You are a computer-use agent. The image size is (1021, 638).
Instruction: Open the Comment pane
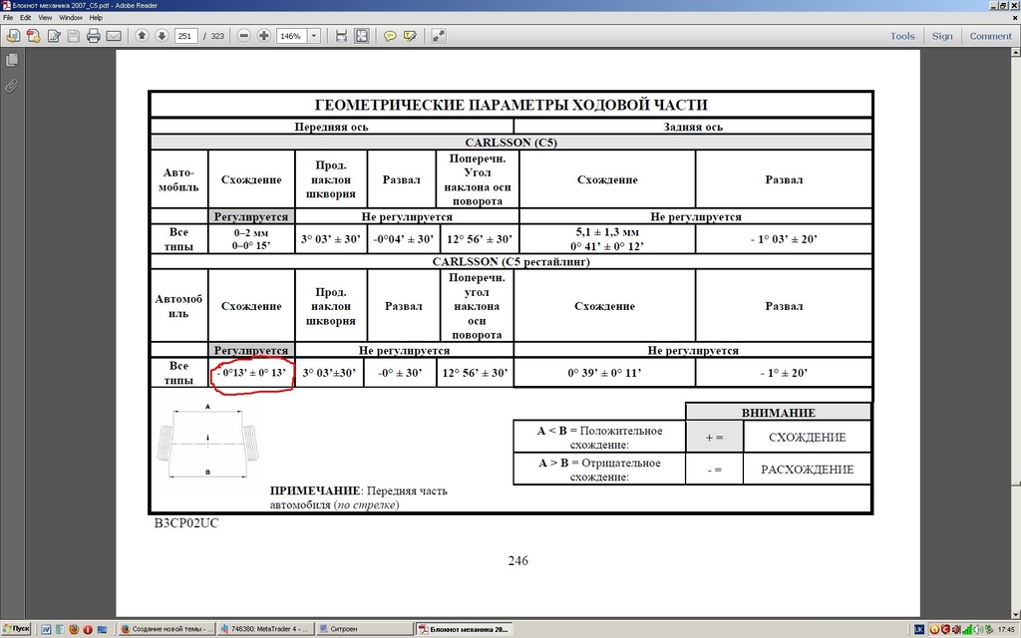[x=991, y=36]
